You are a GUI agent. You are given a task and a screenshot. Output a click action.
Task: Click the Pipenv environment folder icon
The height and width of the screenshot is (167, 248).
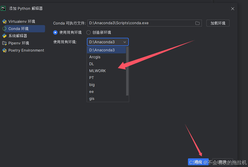tap(4, 43)
